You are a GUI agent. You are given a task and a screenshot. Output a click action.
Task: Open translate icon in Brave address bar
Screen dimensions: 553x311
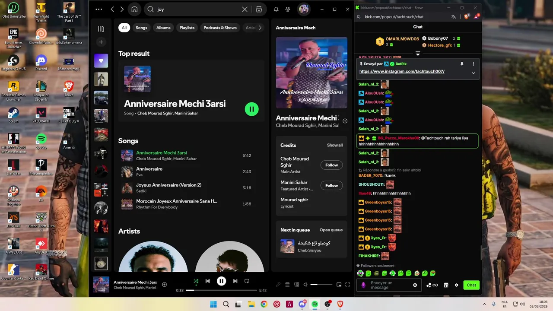point(454,17)
